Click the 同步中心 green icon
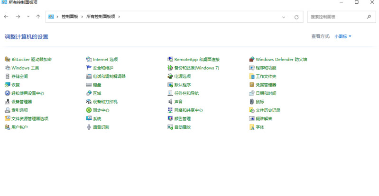379x196 pixels. (89, 110)
